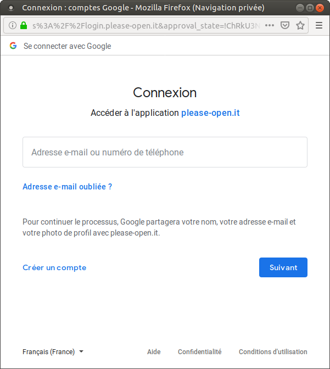Click the Google G logo
This screenshot has height=369, width=330.
(x=13, y=46)
